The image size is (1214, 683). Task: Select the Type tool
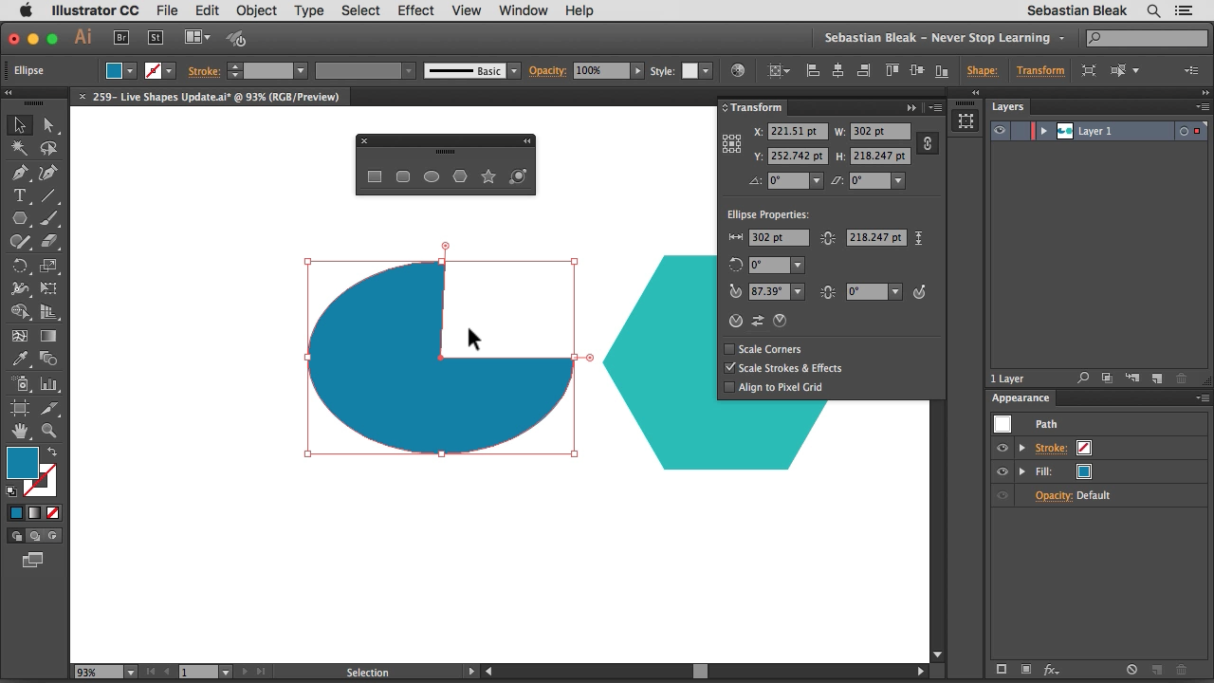(x=20, y=195)
